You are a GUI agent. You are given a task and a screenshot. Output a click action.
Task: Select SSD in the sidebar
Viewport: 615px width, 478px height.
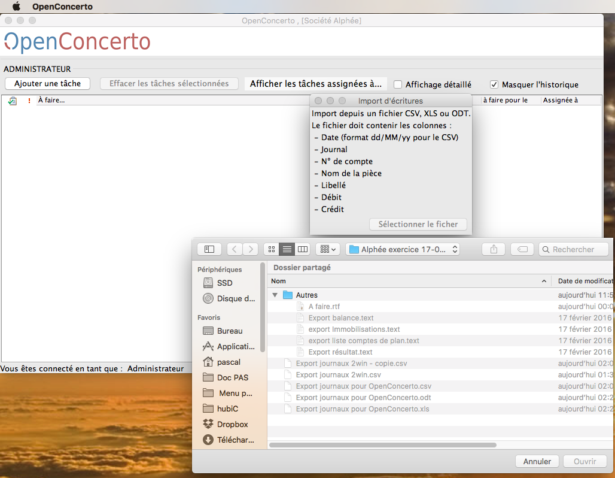(x=225, y=283)
